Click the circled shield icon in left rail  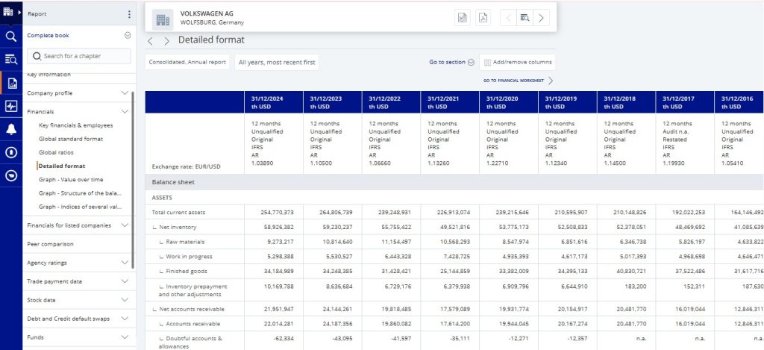tap(10, 152)
